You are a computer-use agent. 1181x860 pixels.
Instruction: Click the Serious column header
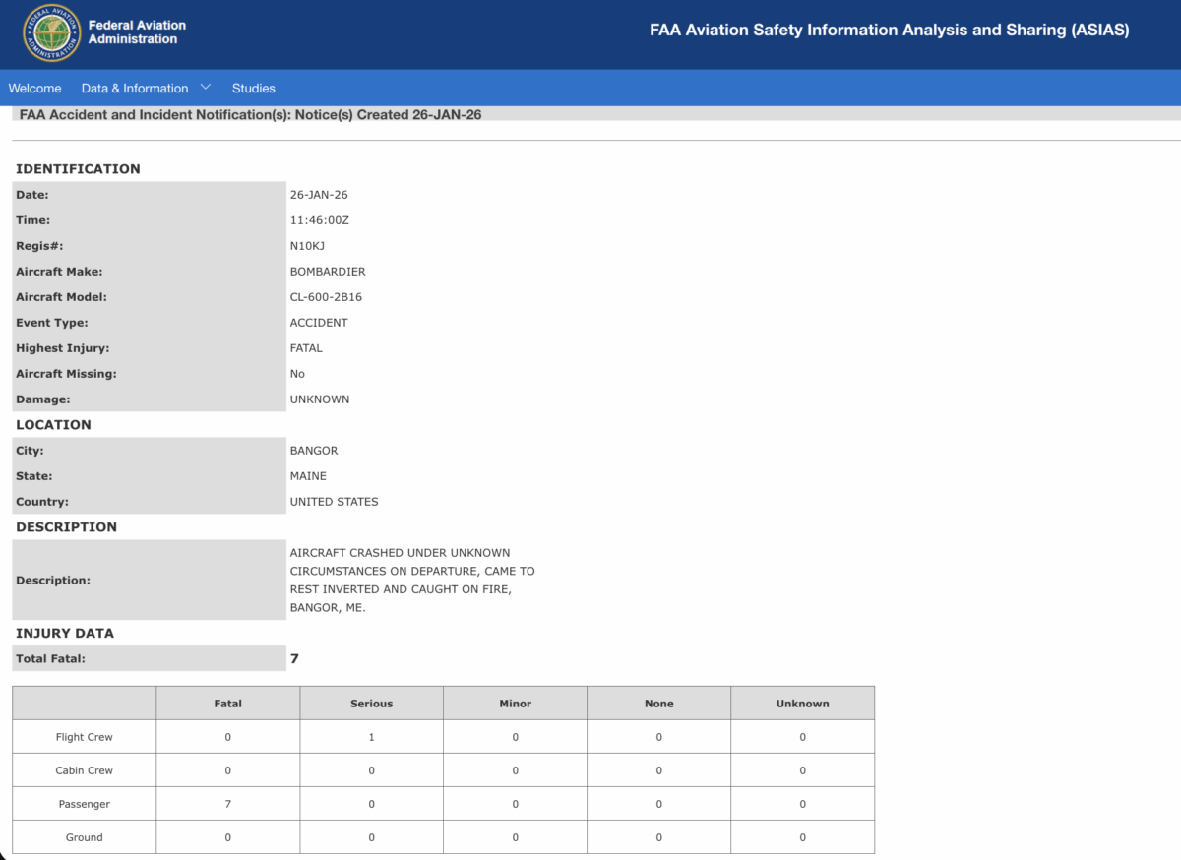point(371,704)
